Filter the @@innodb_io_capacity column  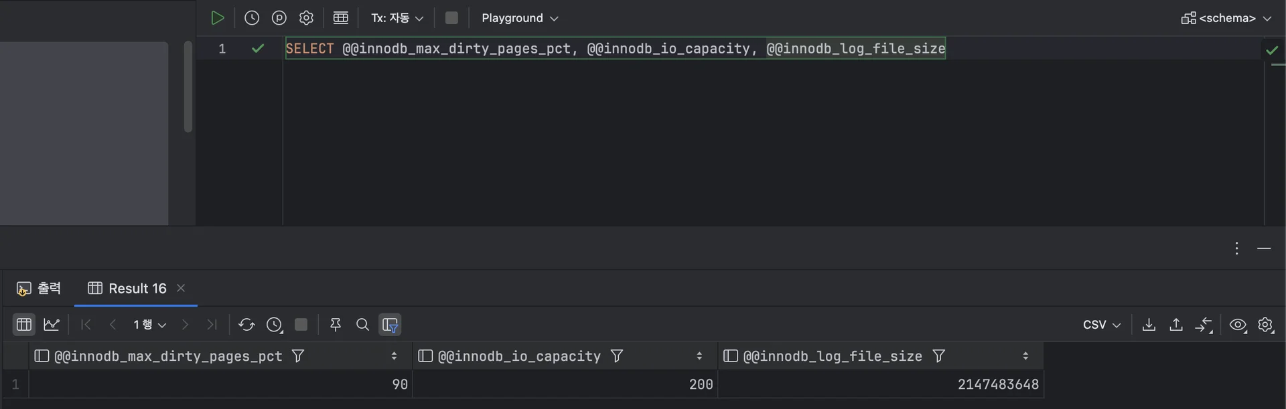tap(617, 356)
